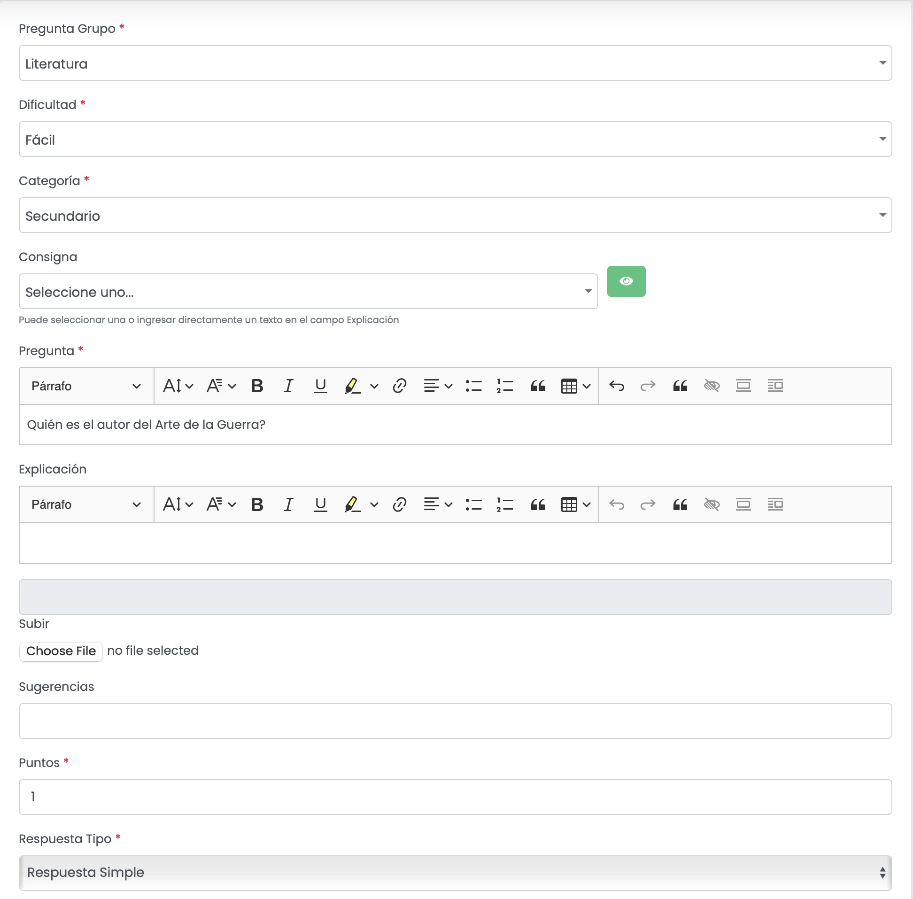
Task: Click the green eye preview button
Action: coord(626,281)
